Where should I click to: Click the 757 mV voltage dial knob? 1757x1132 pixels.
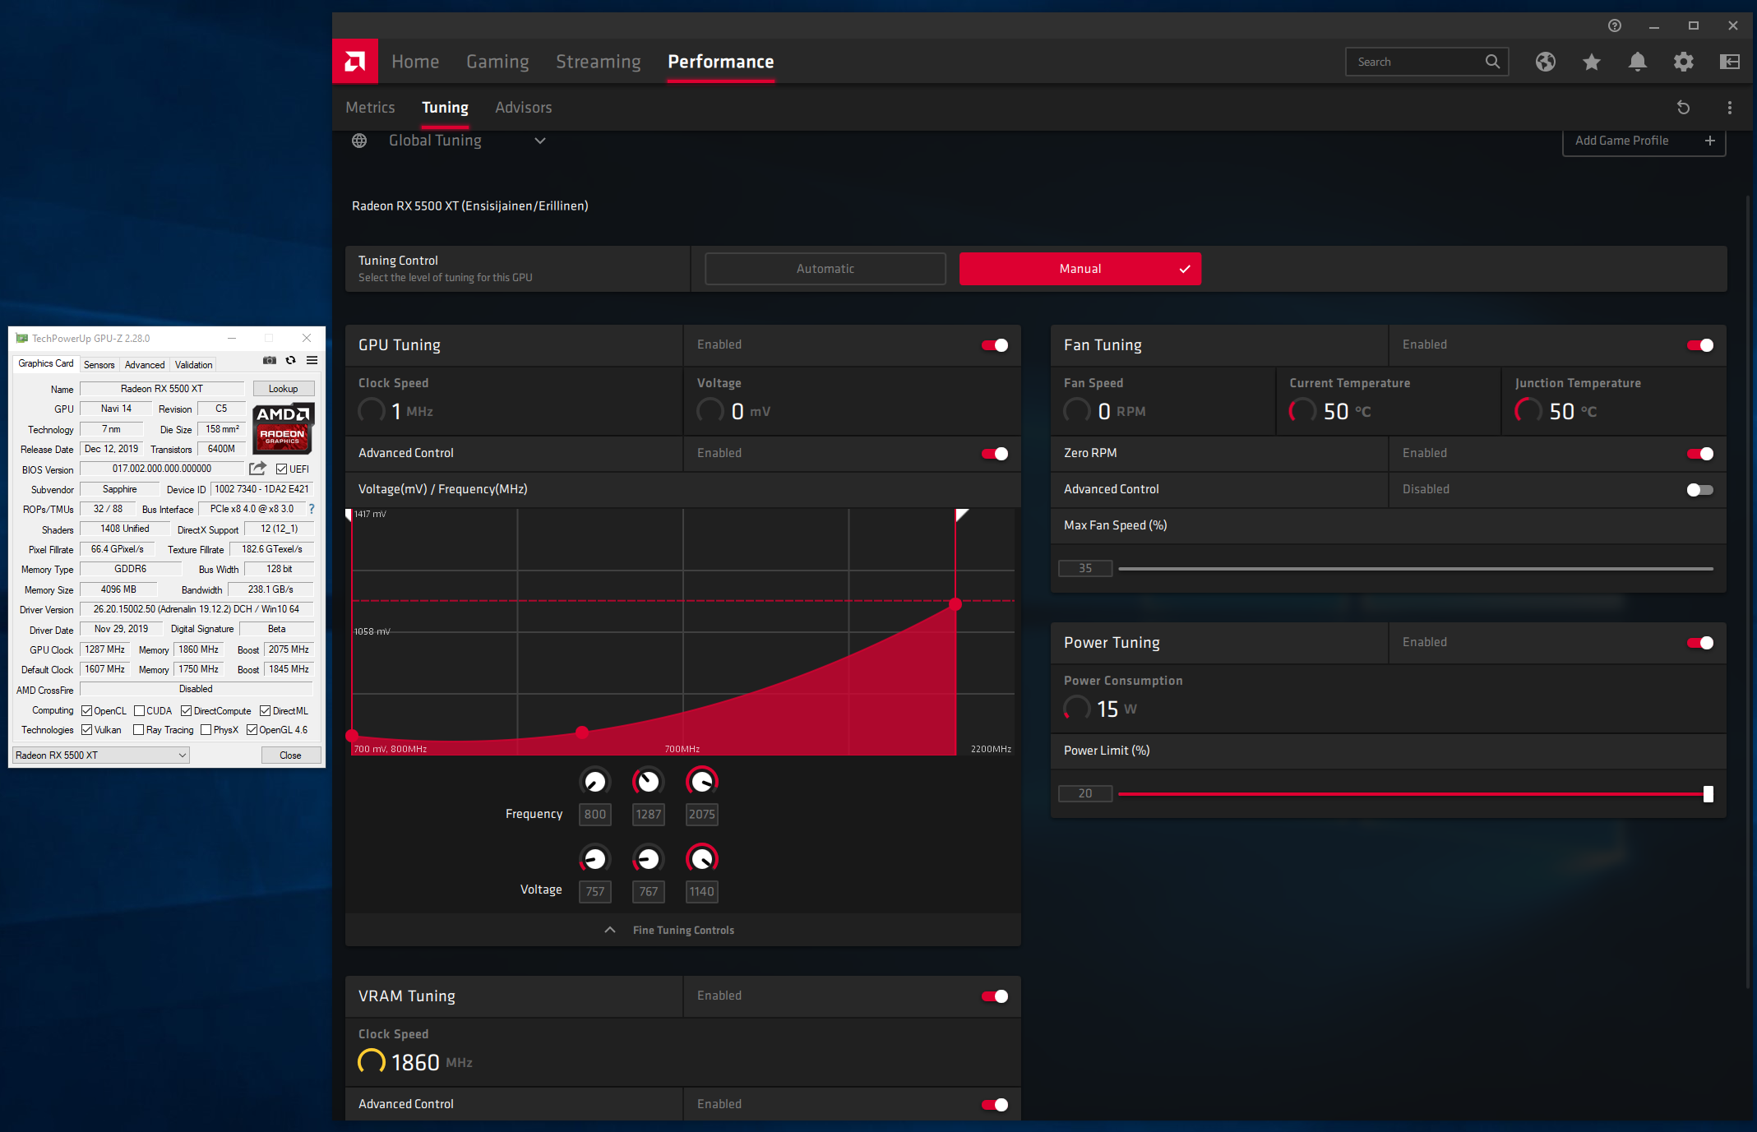coord(595,859)
